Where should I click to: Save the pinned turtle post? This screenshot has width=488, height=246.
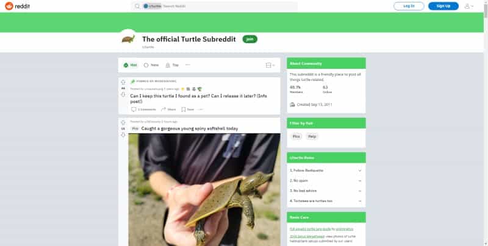[x=188, y=110]
